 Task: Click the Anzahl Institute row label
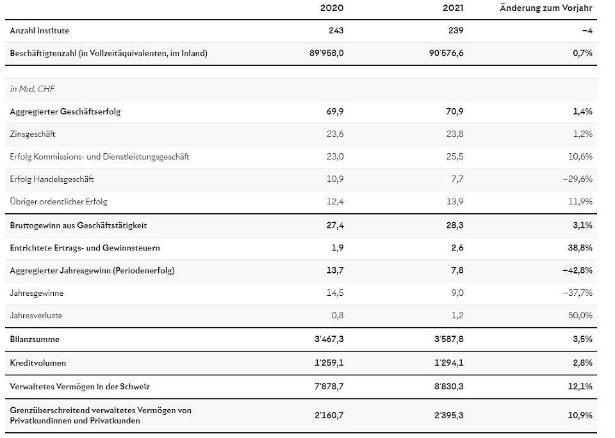click(40, 31)
